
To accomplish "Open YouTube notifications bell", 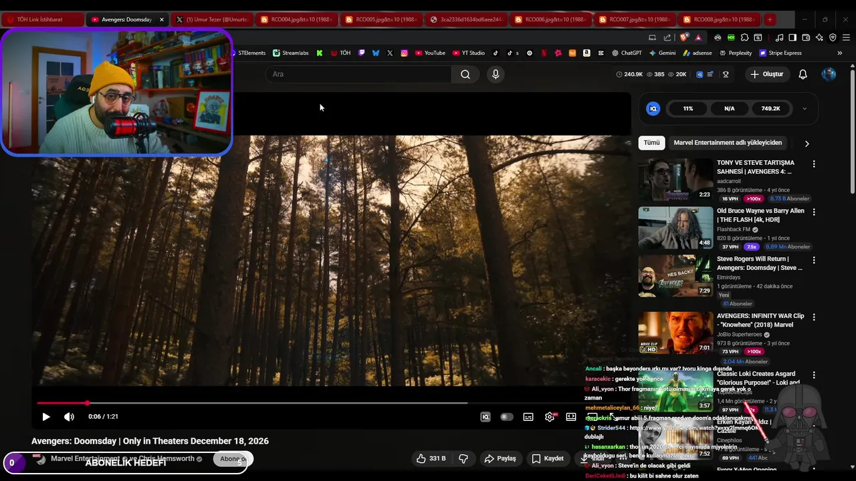I will pyautogui.click(x=803, y=74).
